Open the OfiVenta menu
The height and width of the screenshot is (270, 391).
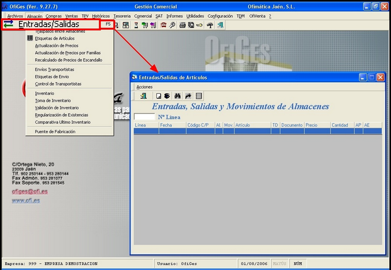(257, 16)
